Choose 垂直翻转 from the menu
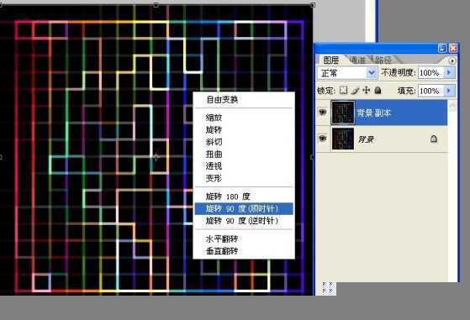 click(222, 251)
